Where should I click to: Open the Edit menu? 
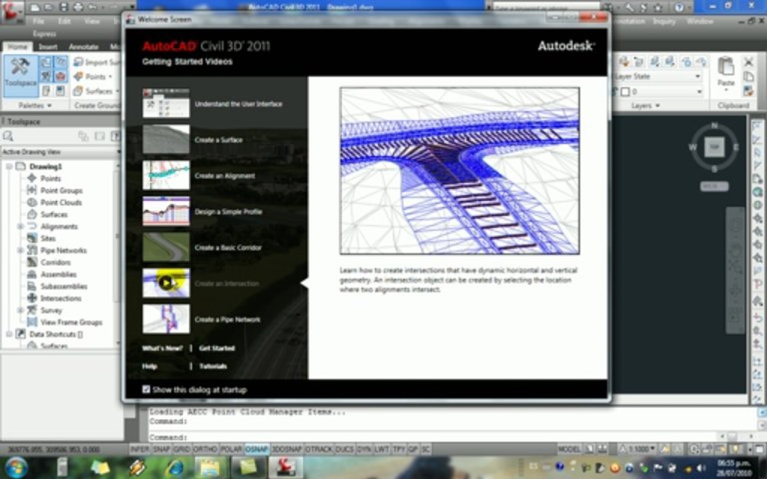[64, 21]
